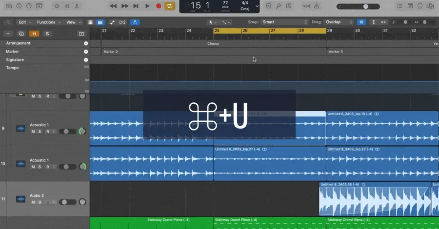Open the Toolbar download-tray icon
439x229 pixels.
pos(39,6)
